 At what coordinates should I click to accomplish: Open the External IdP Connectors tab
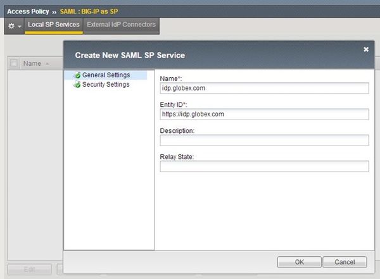pos(120,25)
